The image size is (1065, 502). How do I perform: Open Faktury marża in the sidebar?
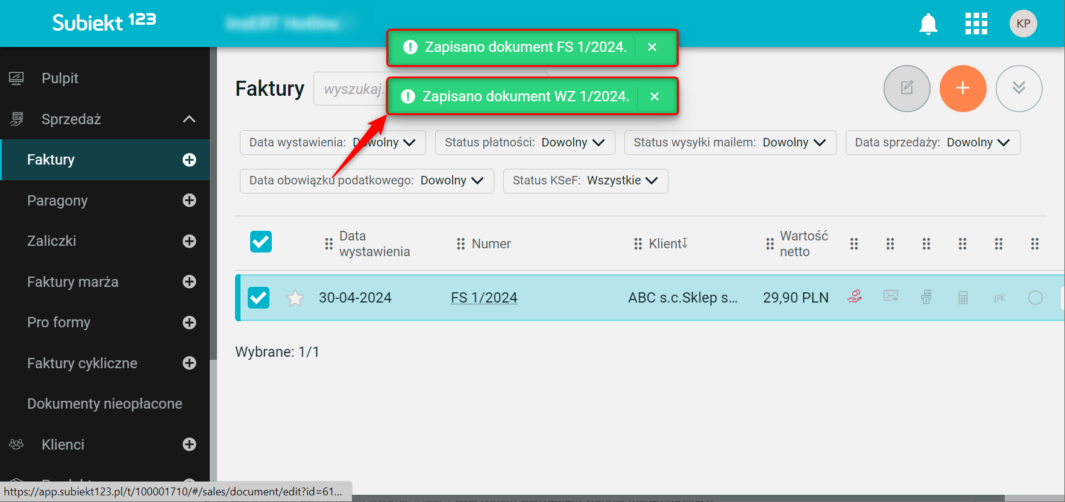(73, 281)
